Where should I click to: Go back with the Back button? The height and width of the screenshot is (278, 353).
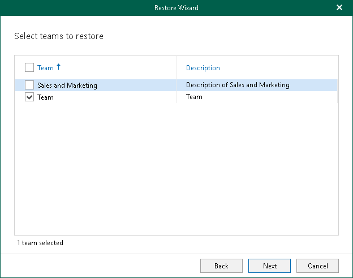tap(221, 266)
